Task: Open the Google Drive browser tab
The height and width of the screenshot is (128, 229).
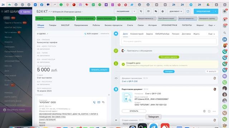Action: coord(208,5)
